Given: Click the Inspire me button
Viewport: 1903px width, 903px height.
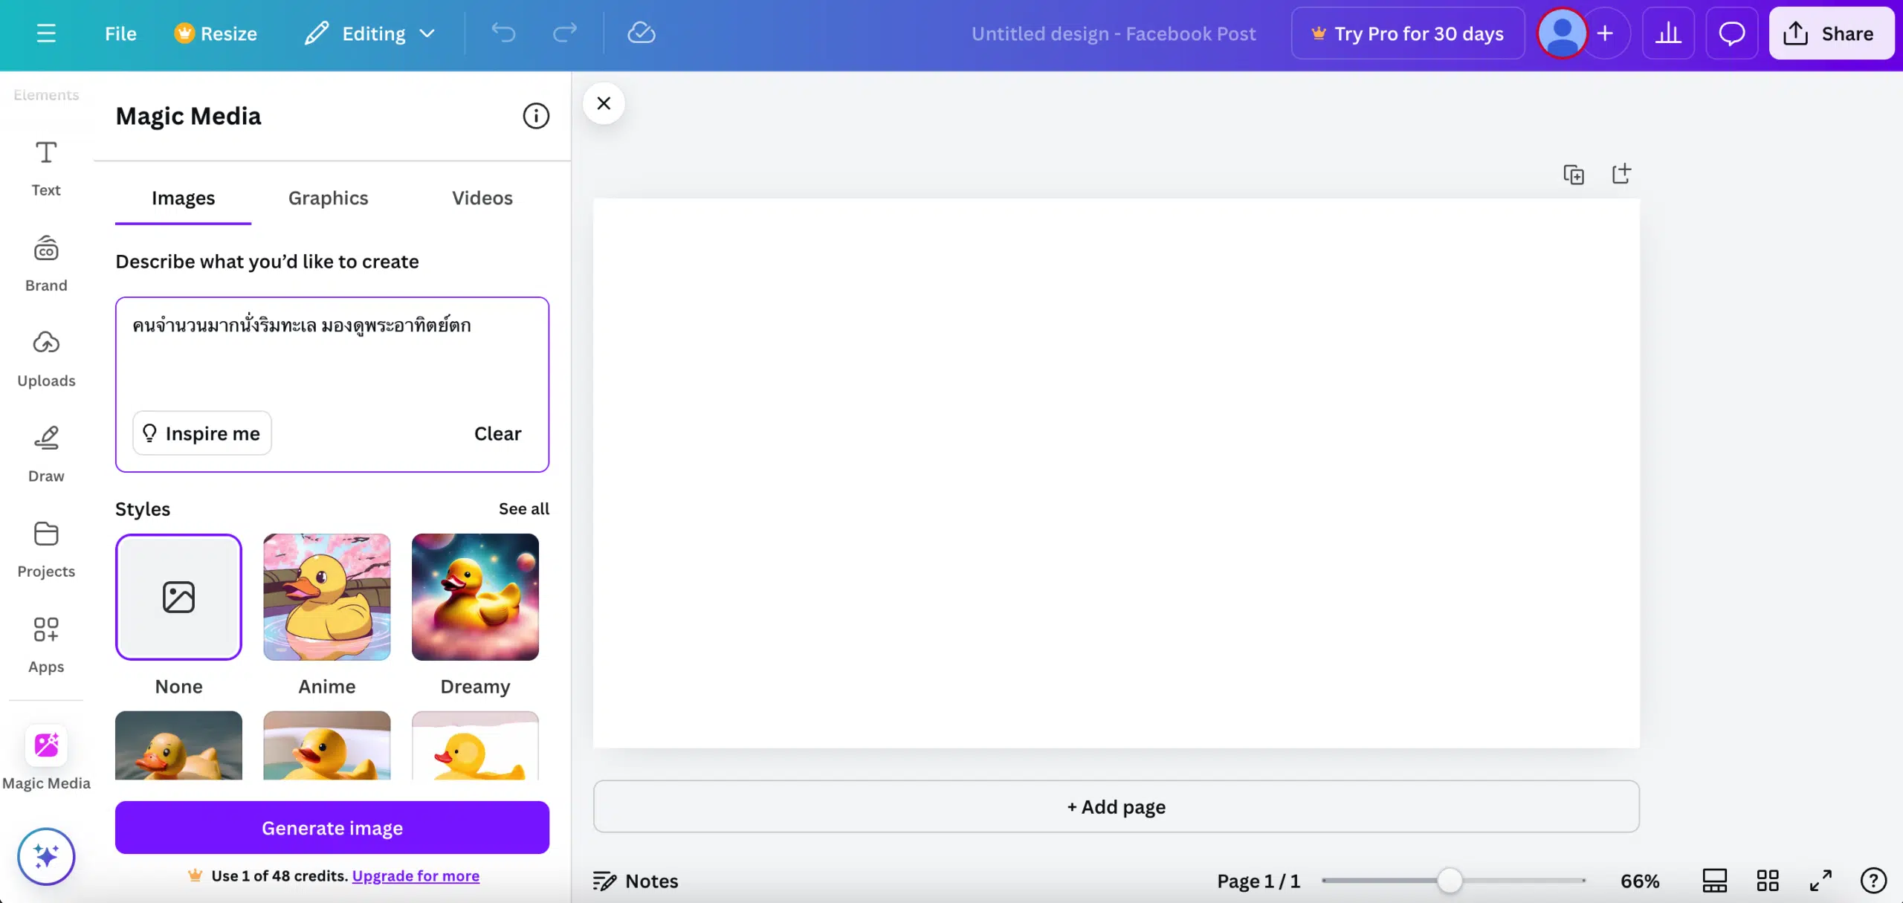Looking at the screenshot, I should 202,433.
